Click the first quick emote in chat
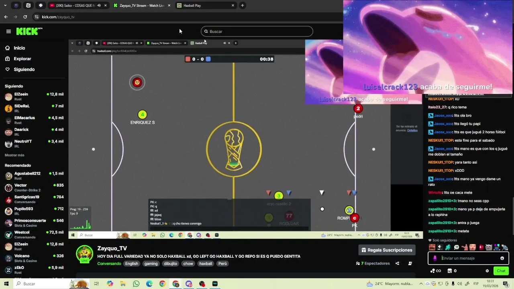 432,247
